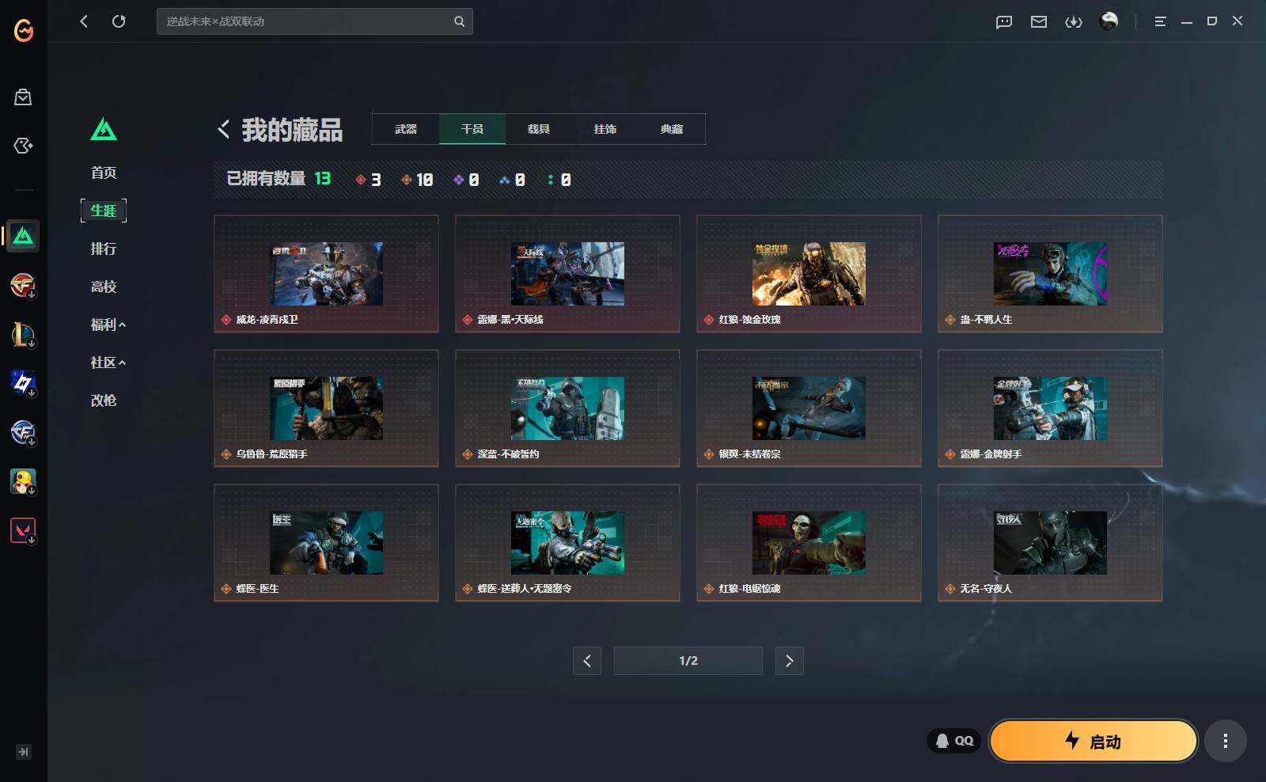Click the blue rarity count 0
The width and height of the screenshot is (1266, 782).
512,180
